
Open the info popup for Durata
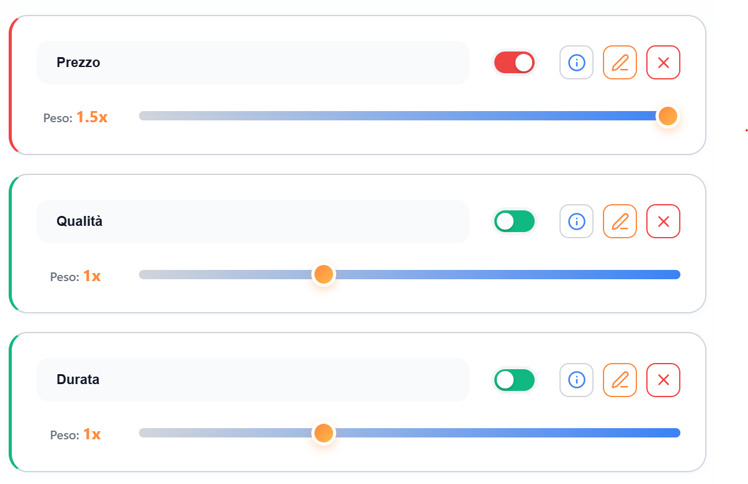point(576,380)
